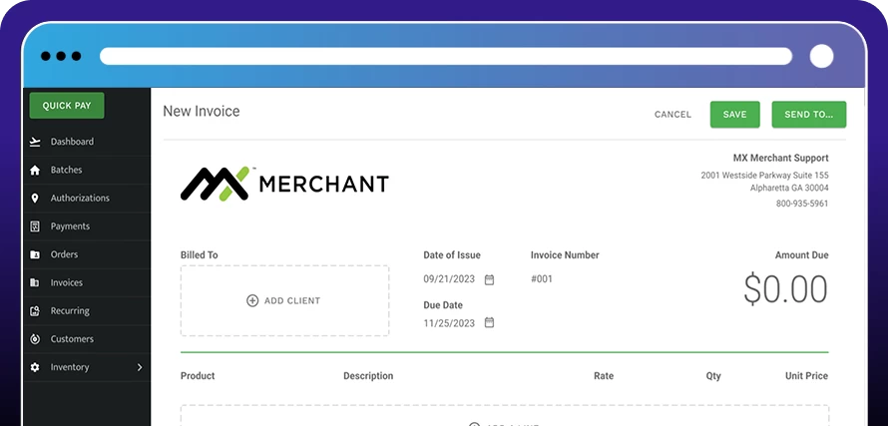Cancel the new invoice
The width and height of the screenshot is (888, 426).
tap(672, 115)
